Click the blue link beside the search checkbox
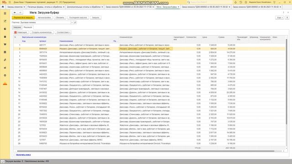This screenshot has height=164, width=292. coord(23,155)
